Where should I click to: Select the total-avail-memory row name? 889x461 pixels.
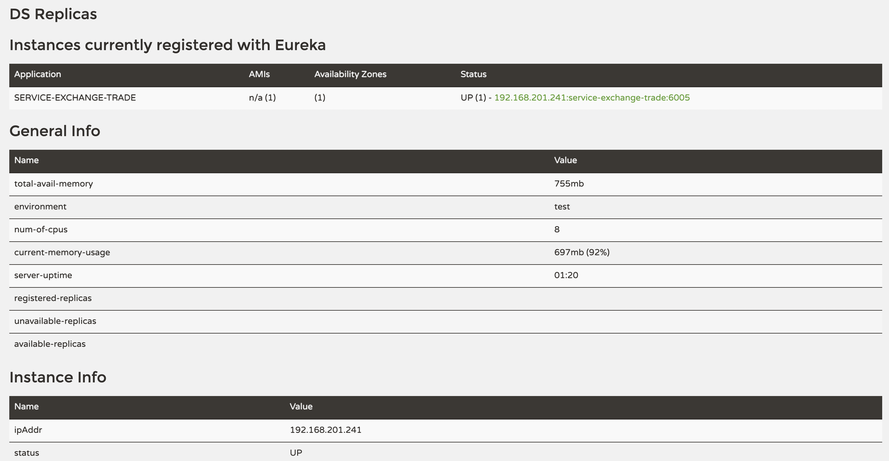click(x=54, y=183)
